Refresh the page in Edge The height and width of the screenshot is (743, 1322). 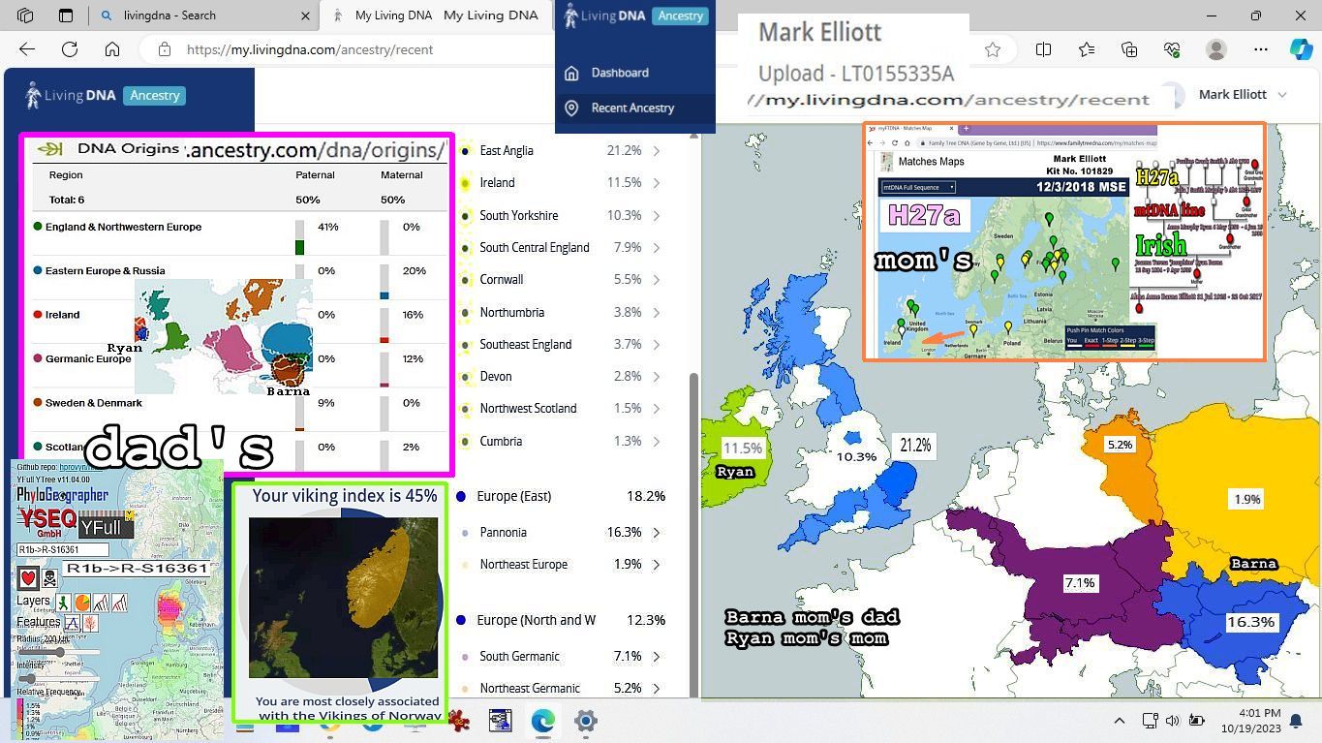(x=70, y=49)
